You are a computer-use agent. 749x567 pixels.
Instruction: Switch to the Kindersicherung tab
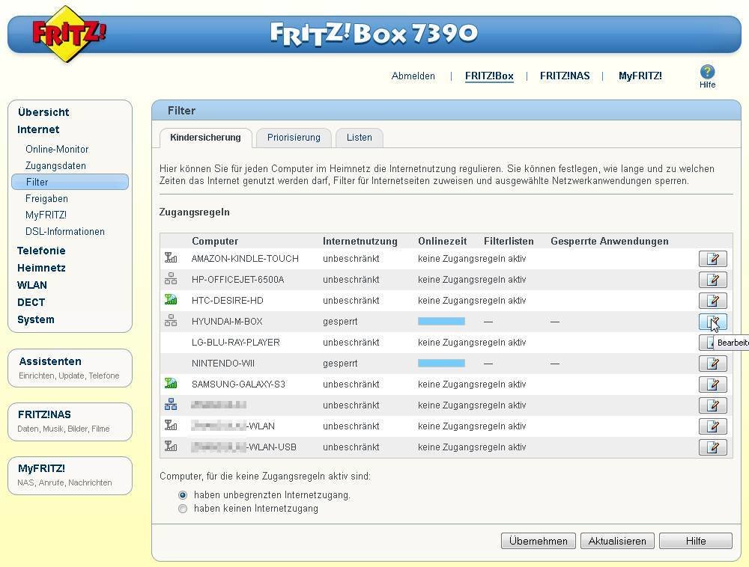pos(205,138)
